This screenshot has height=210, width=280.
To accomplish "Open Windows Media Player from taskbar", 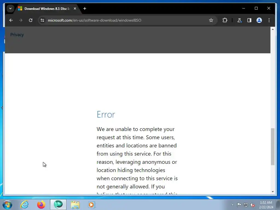I will 92,205.
